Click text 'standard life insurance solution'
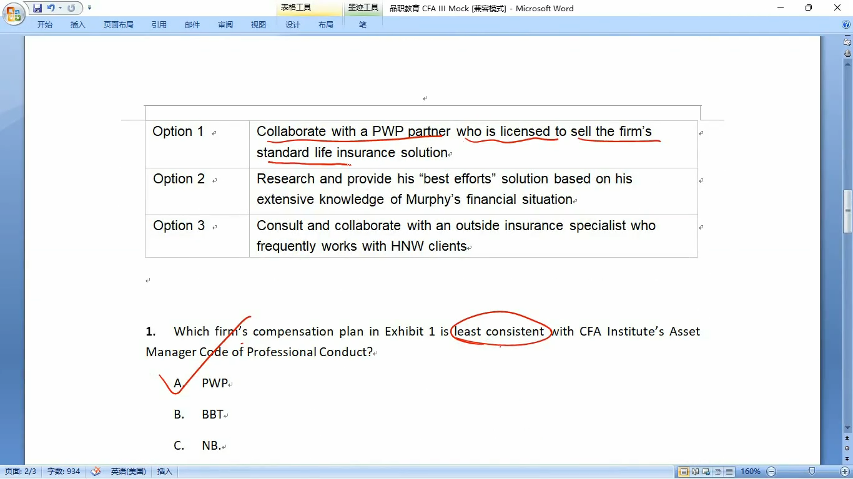This screenshot has height=479, width=853. (x=352, y=153)
